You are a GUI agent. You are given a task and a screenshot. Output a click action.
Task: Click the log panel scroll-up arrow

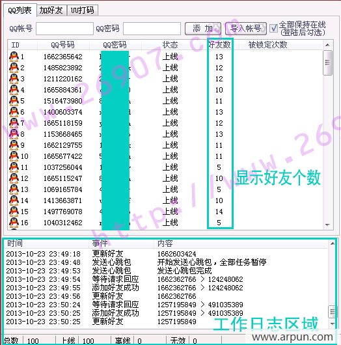coord(332,243)
